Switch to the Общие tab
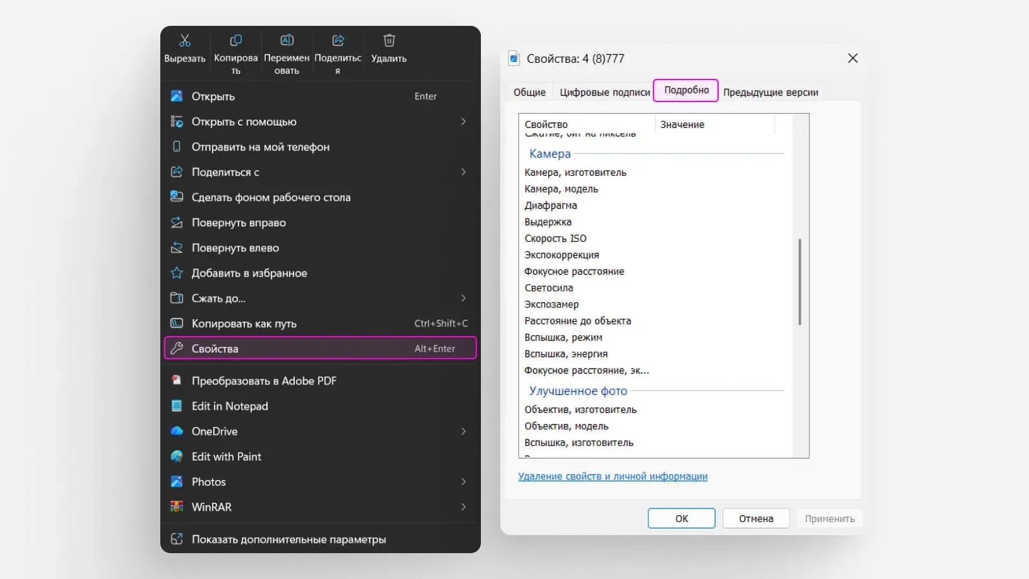 pyautogui.click(x=529, y=92)
